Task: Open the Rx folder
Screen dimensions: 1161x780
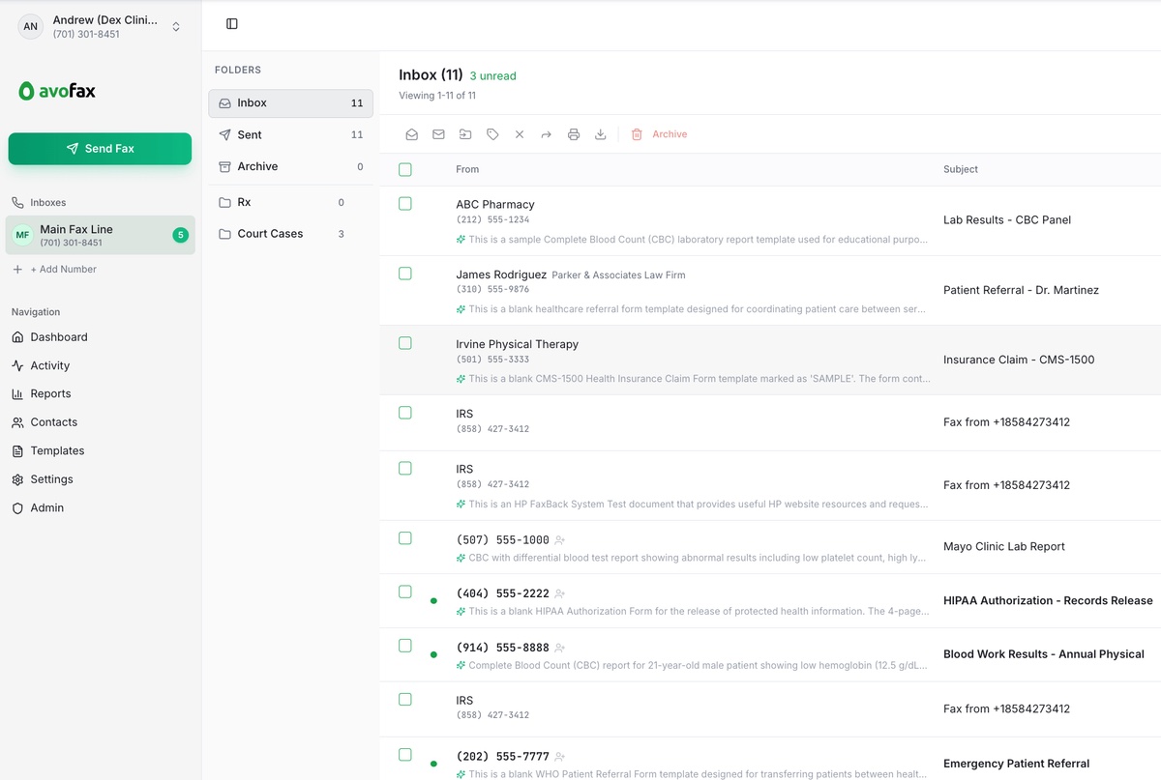Action: pos(290,202)
